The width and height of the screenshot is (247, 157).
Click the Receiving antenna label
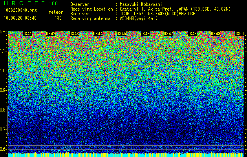(90, 18)
